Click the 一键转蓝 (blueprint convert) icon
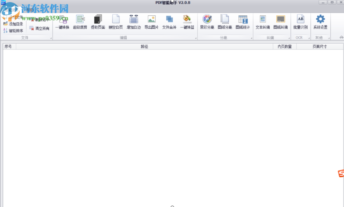 (187, 22)
